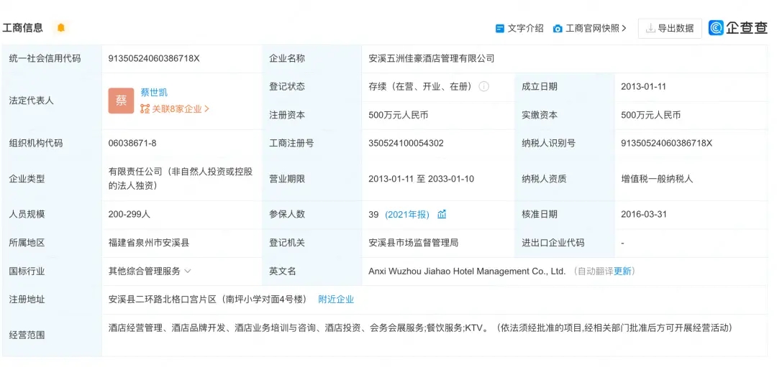Expand the 其他综合管理服务 industry dropdown
Viewport: 777px width, 367px height.
coord(187,271)
